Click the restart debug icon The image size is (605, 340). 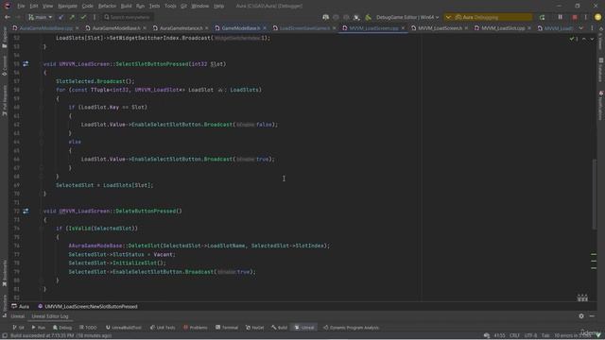pos(542,17)
